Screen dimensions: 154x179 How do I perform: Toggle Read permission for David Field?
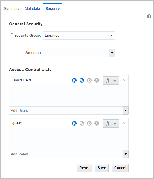coord(74,81)
